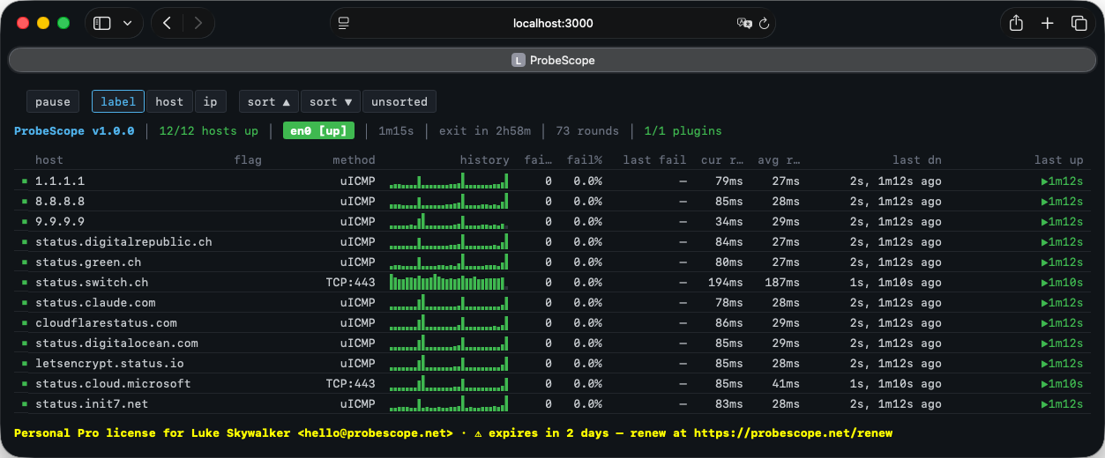Click the last up column header
This screenshot has width=1105, height=458.
tap(1058, 160)
